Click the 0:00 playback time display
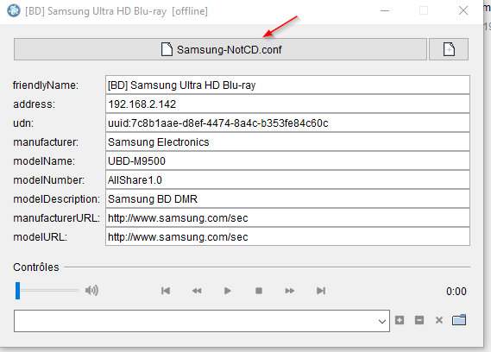This screenshot has width=491, height=352. click(x=456, y=292)
